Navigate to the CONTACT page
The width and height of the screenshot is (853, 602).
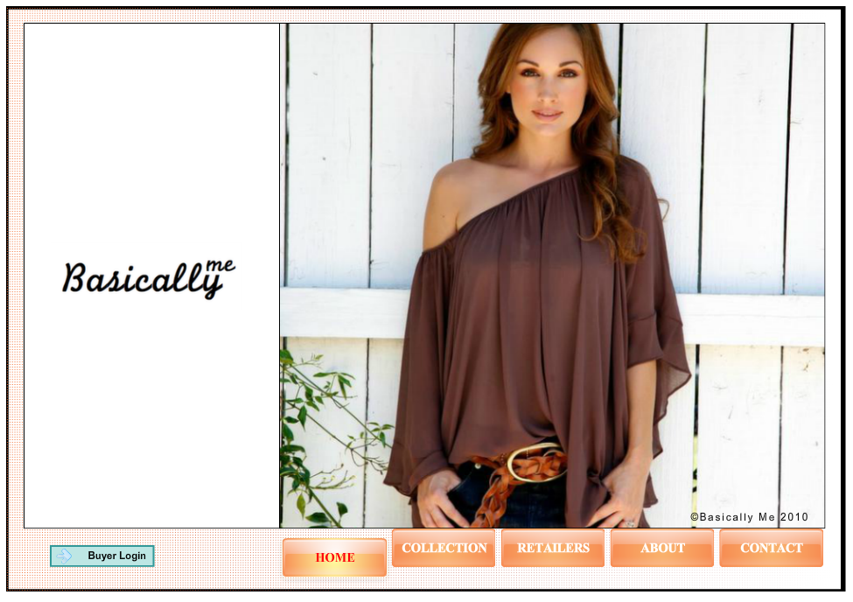(771, 548)
